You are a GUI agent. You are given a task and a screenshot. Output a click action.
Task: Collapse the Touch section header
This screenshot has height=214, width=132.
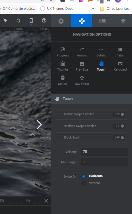tap(91, 99)
